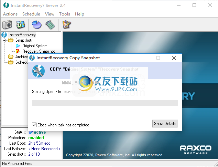Minimize the Copy Snapshot dialog
Screen dimensions: 218x167
[x=143, y=58]
